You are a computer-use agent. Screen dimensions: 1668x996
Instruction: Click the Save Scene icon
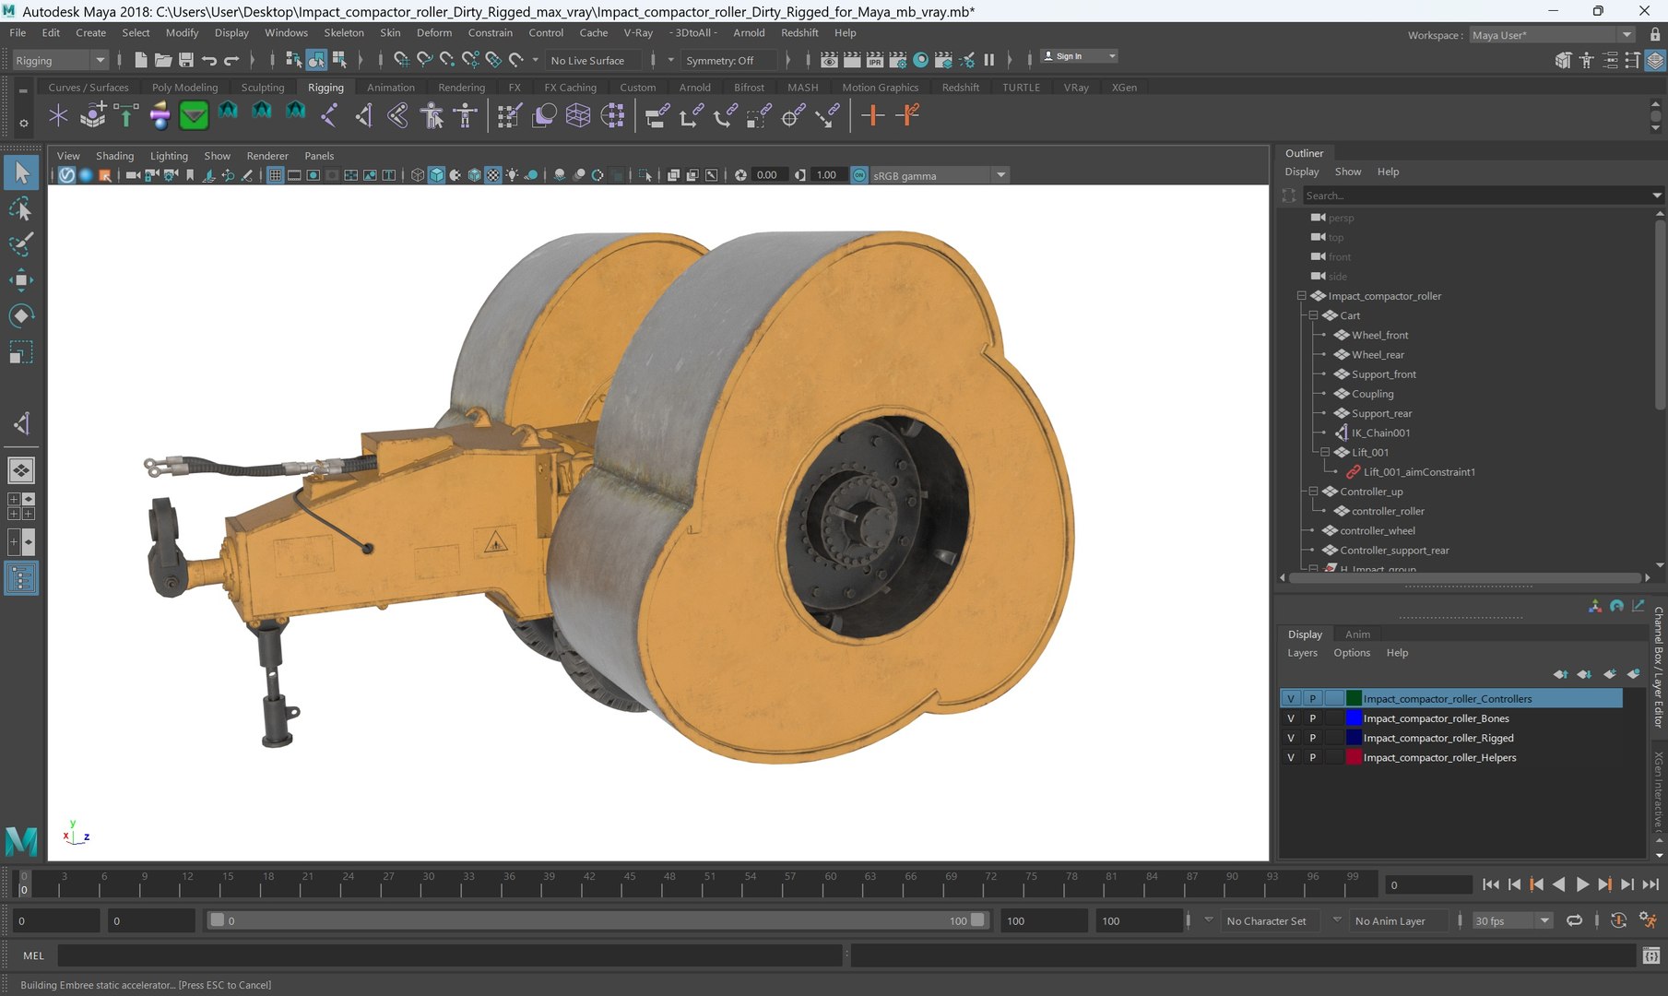(x=185, y=60)
